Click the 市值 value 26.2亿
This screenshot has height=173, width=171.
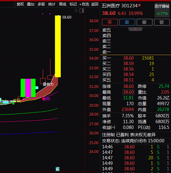coord(163,98)
